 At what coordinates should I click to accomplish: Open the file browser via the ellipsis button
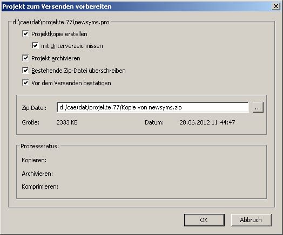258,107
